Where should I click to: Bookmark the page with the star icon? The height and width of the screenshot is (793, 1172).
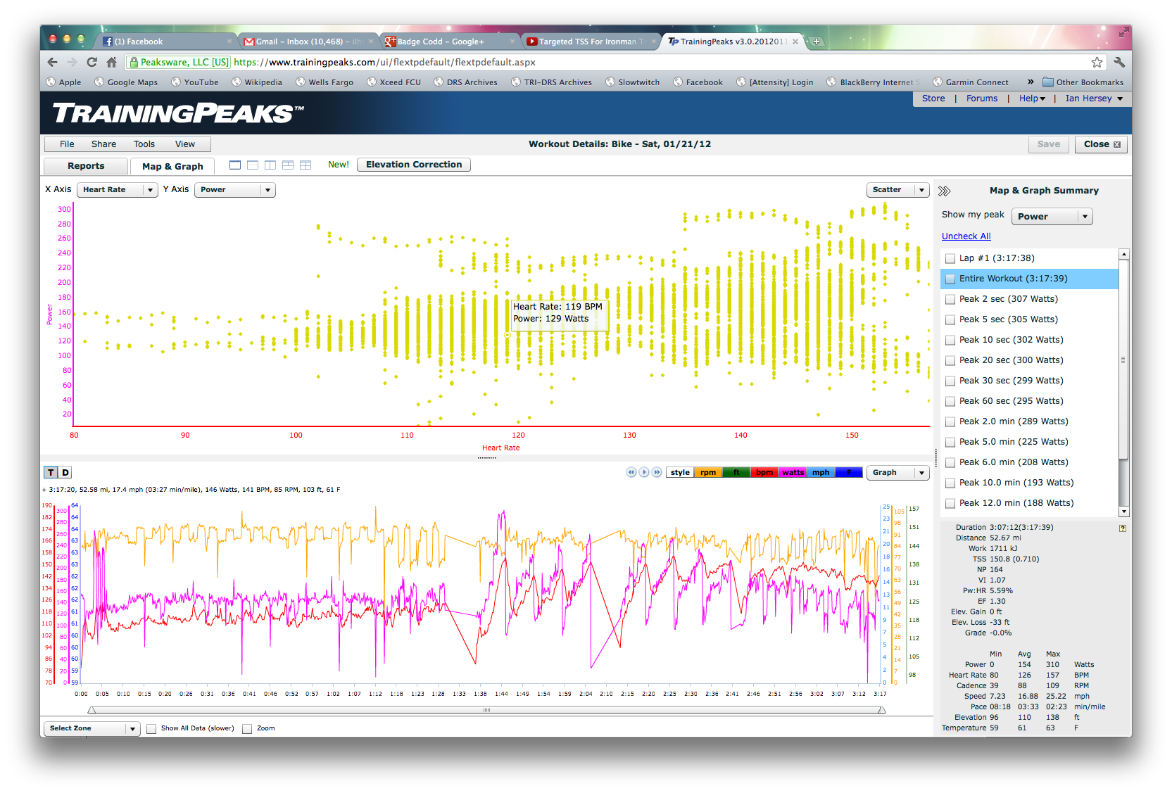[x=1097, y=62]
